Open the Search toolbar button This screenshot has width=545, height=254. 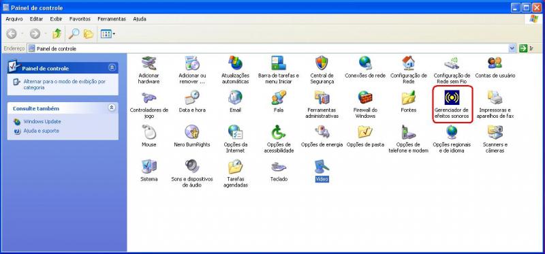coord(74,33)
